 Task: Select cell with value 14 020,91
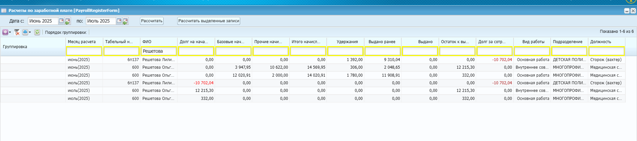[308, 75]
